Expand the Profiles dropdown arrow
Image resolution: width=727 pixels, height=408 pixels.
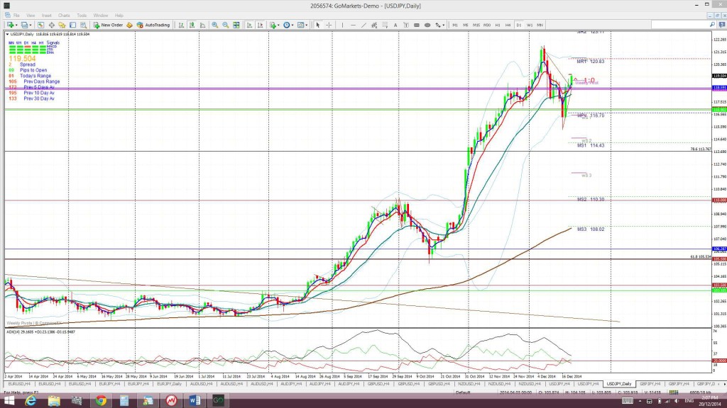[30, 25]
